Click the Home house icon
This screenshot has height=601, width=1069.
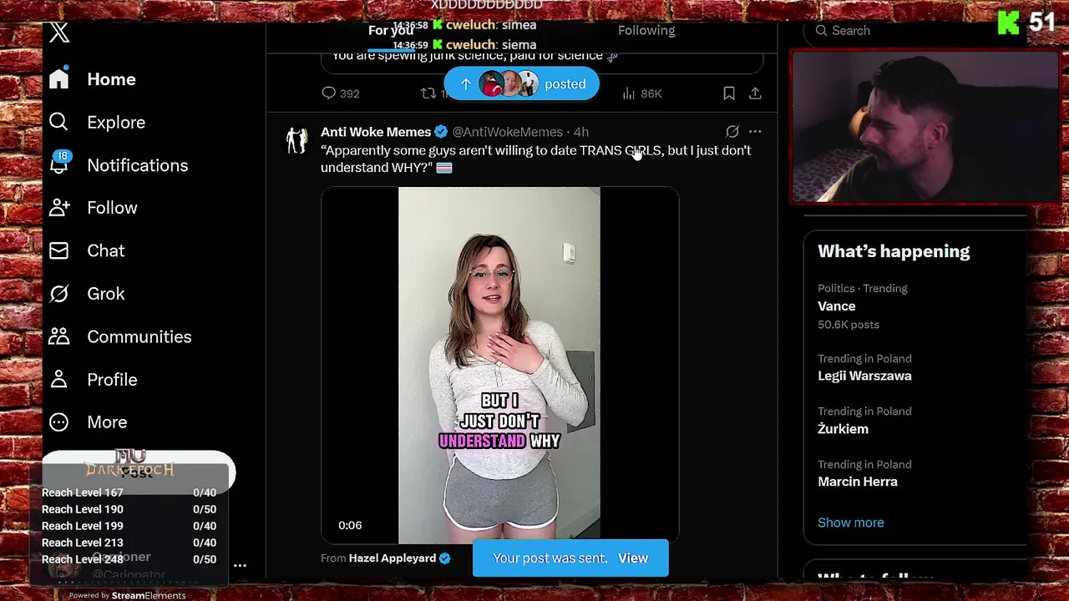(58, 78)
